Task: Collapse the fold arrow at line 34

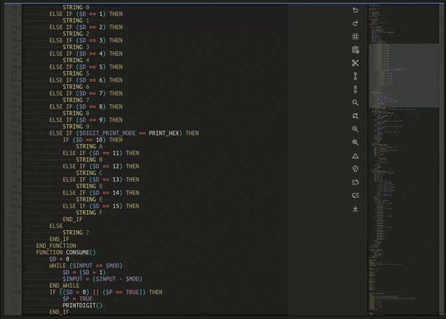Action: click(x=20, y=28)
